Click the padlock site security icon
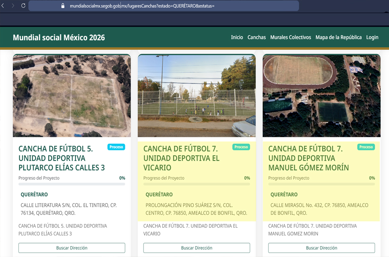This screenshot has width=389, height=257. pos(62,6)
